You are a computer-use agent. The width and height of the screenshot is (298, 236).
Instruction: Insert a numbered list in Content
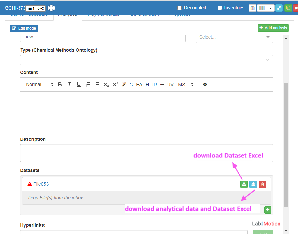point(88,85)
